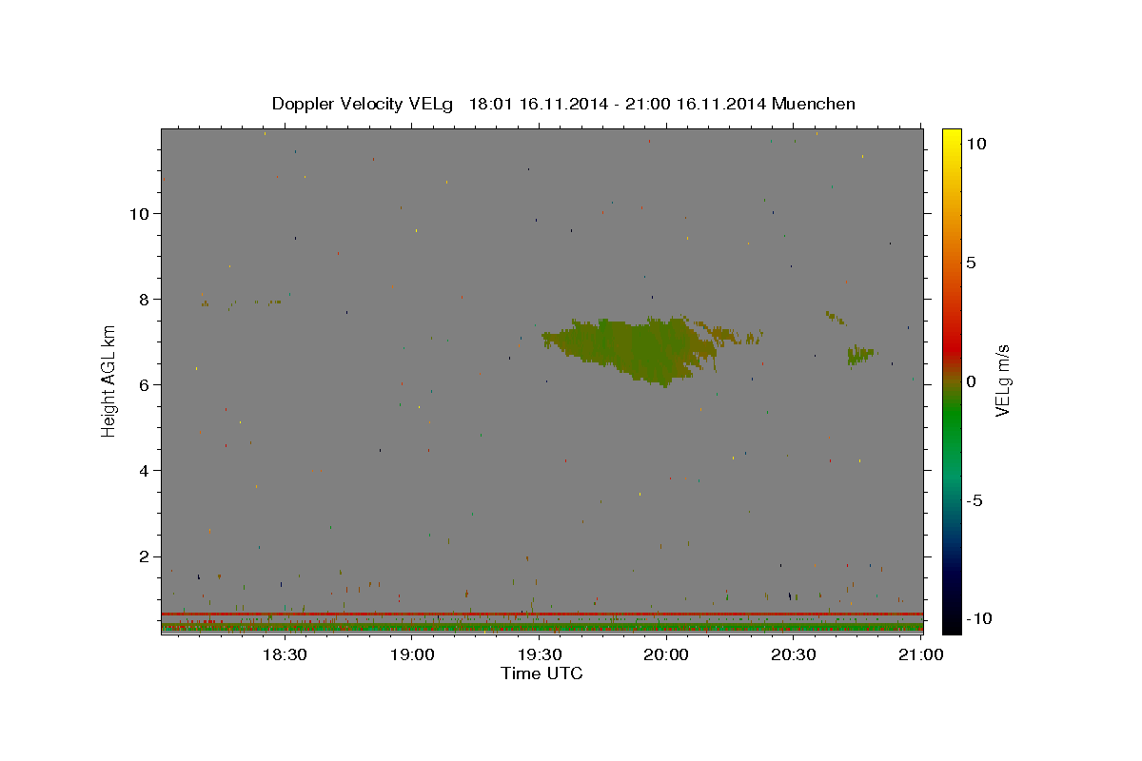The height and width of the screenshot is (761, 1142).
Task: Click the height tick label 4
Action: (x=145, y=470)
